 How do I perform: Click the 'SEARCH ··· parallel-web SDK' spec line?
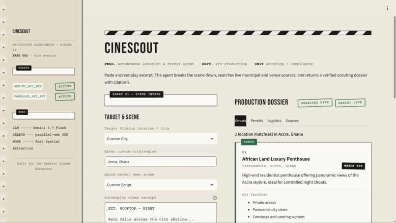coord(40,135)
